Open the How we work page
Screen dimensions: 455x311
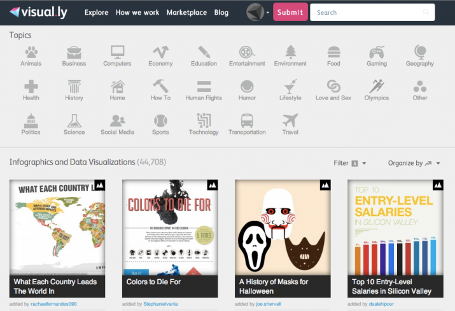(137, 13)
